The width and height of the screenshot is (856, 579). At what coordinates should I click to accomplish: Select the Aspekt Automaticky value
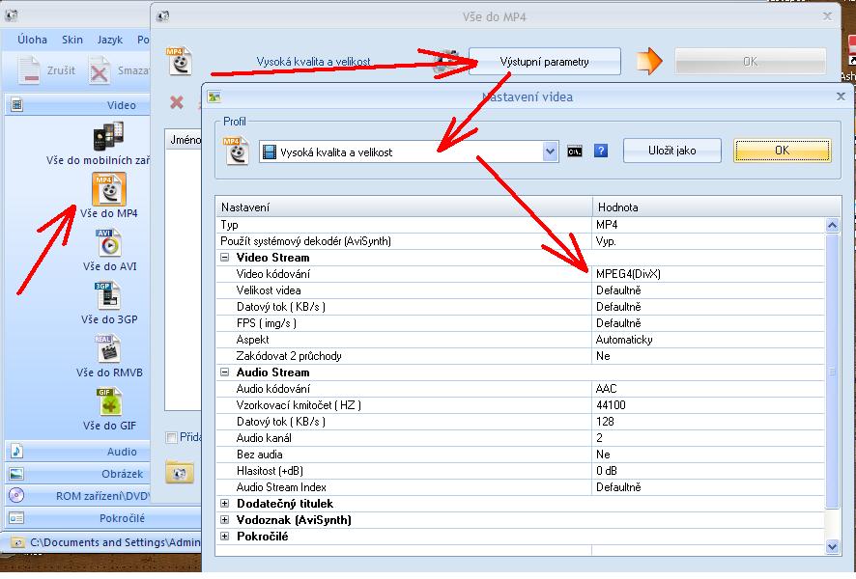(x=624, y=340)
